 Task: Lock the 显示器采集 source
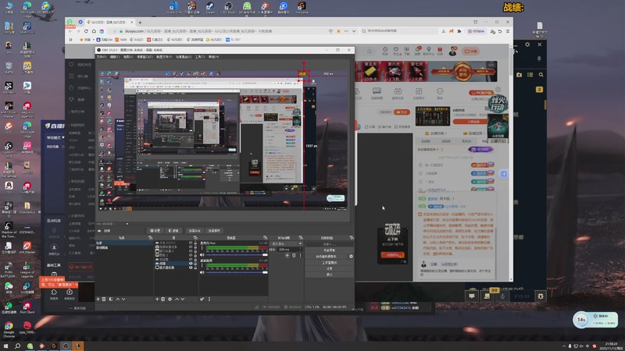[x=195, y=268]
